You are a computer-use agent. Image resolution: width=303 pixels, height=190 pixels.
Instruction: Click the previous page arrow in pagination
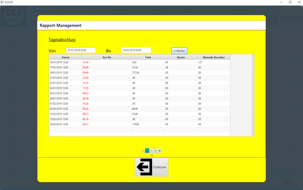click(143, 151)
